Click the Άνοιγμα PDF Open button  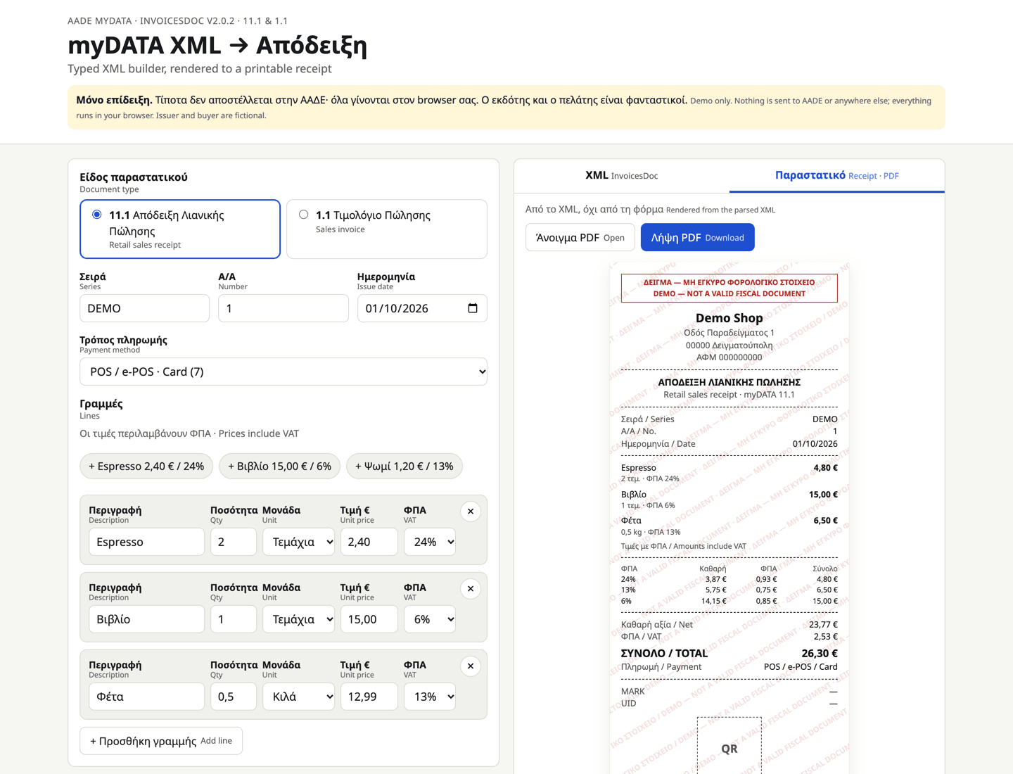pos(580,237)
